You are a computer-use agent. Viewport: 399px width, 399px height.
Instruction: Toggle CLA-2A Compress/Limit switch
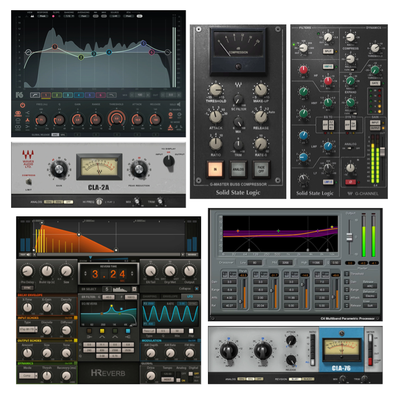tap(29, 182)
